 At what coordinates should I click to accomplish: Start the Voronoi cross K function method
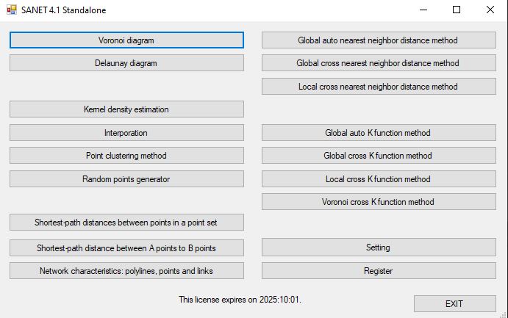click(x=379, y=201)
